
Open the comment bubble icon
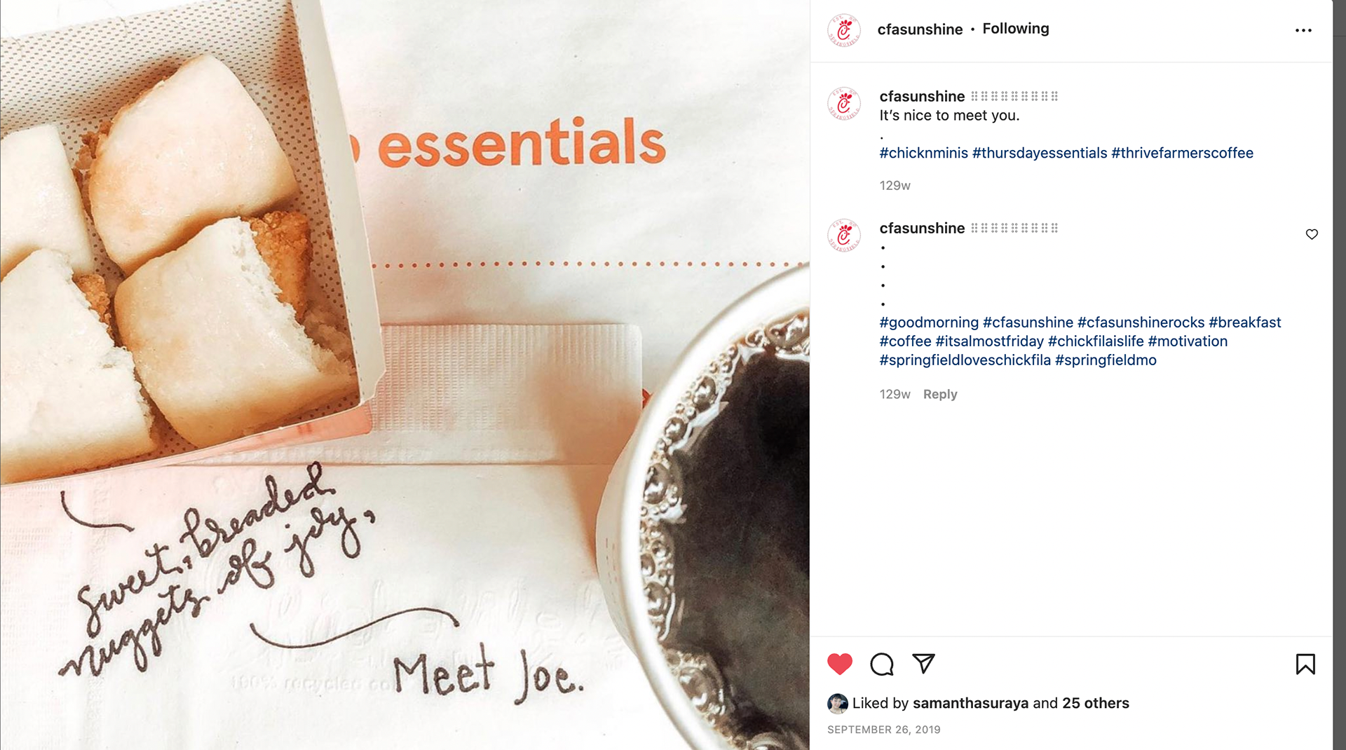click(881, 664)
